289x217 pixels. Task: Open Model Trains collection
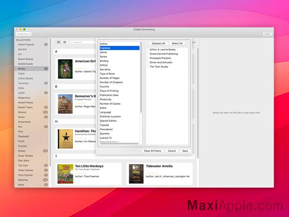point(31,107)
